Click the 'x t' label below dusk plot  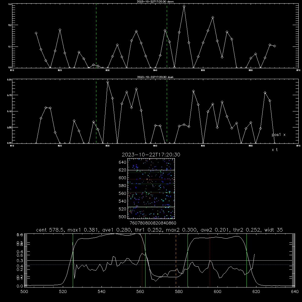click(x=275, y=150)
